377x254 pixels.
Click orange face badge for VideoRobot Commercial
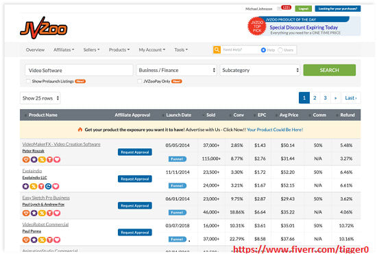[26, 240]
